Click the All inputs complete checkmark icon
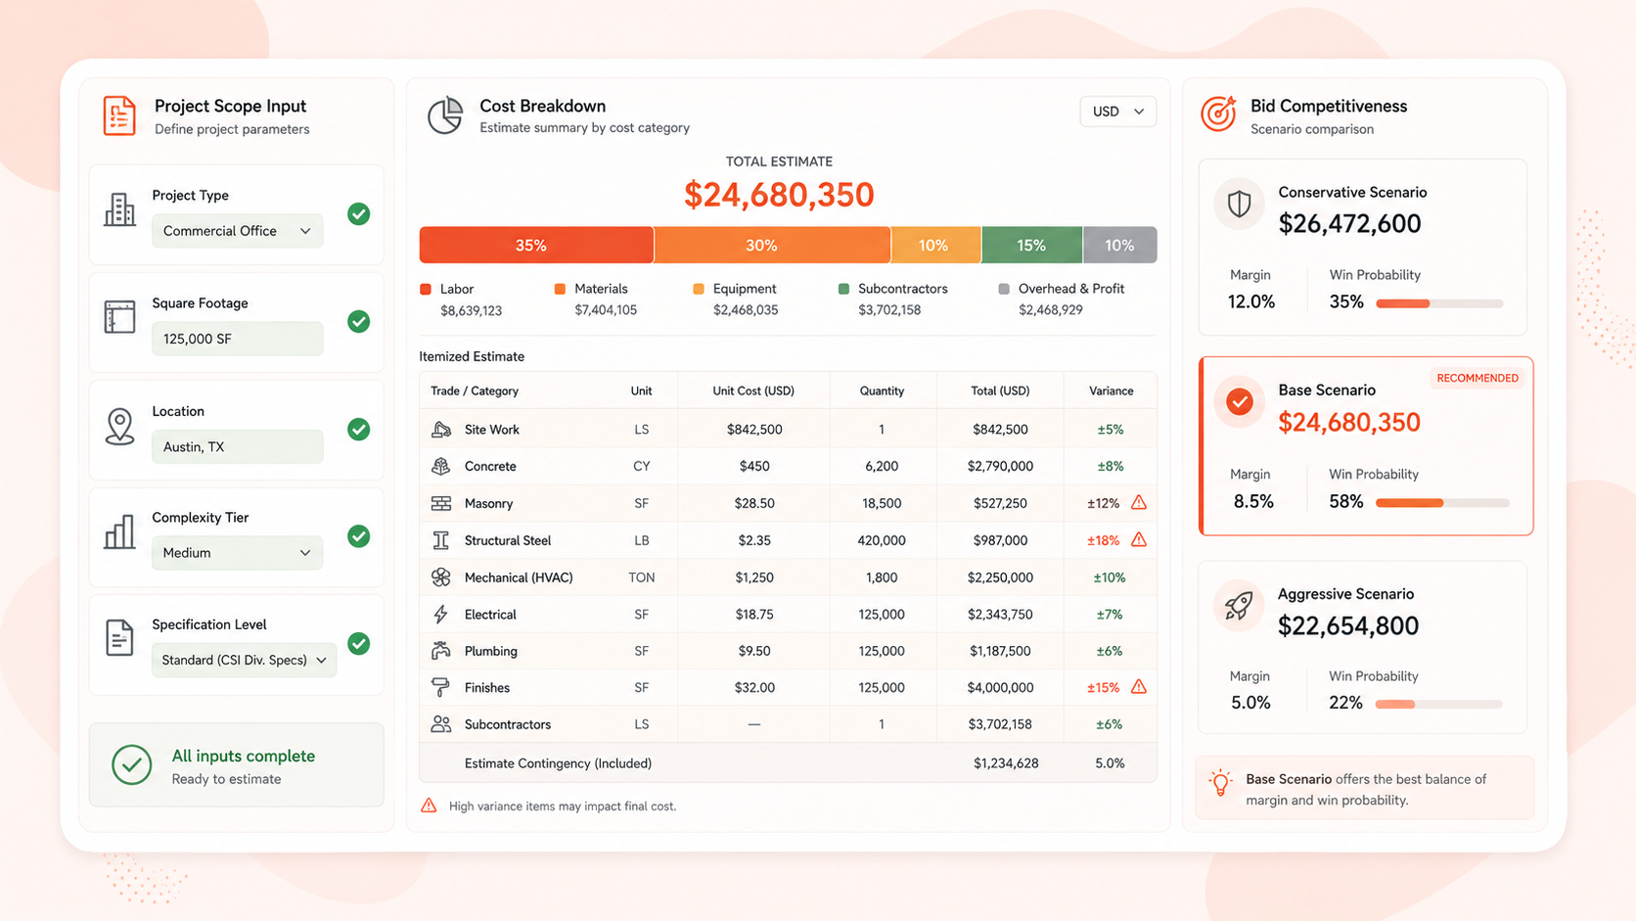Viewport: 1636px width, 921px height. click(131, 765)
